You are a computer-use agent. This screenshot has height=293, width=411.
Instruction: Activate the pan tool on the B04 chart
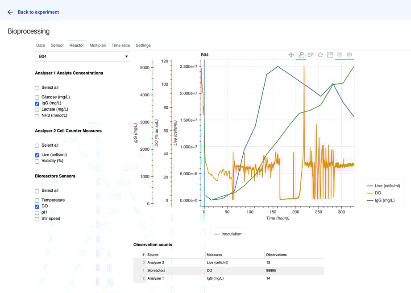(x=291, y=55)
